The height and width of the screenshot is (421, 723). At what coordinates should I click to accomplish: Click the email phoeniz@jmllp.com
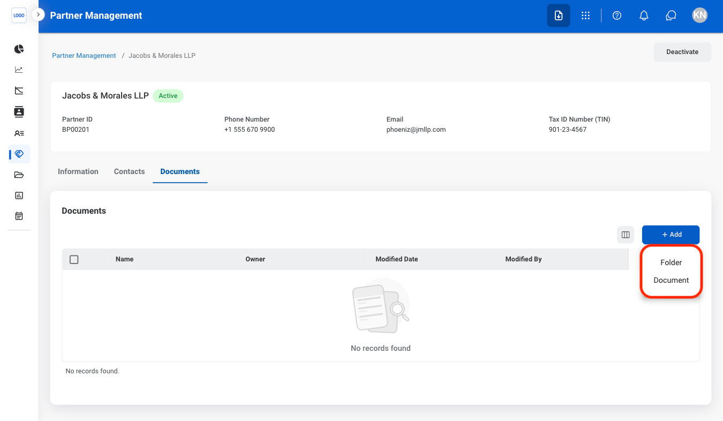[x=416, y=130]
